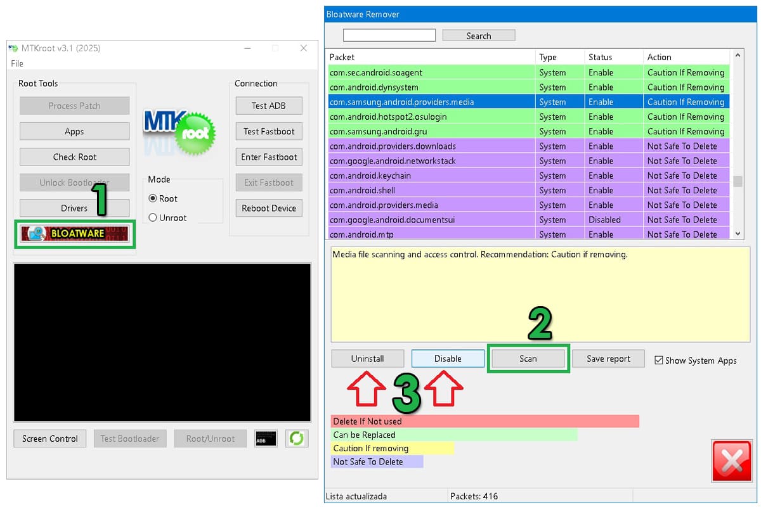Click the package list scrollbar thumb
The image size is (761, 507).
[x=738, y=181]
